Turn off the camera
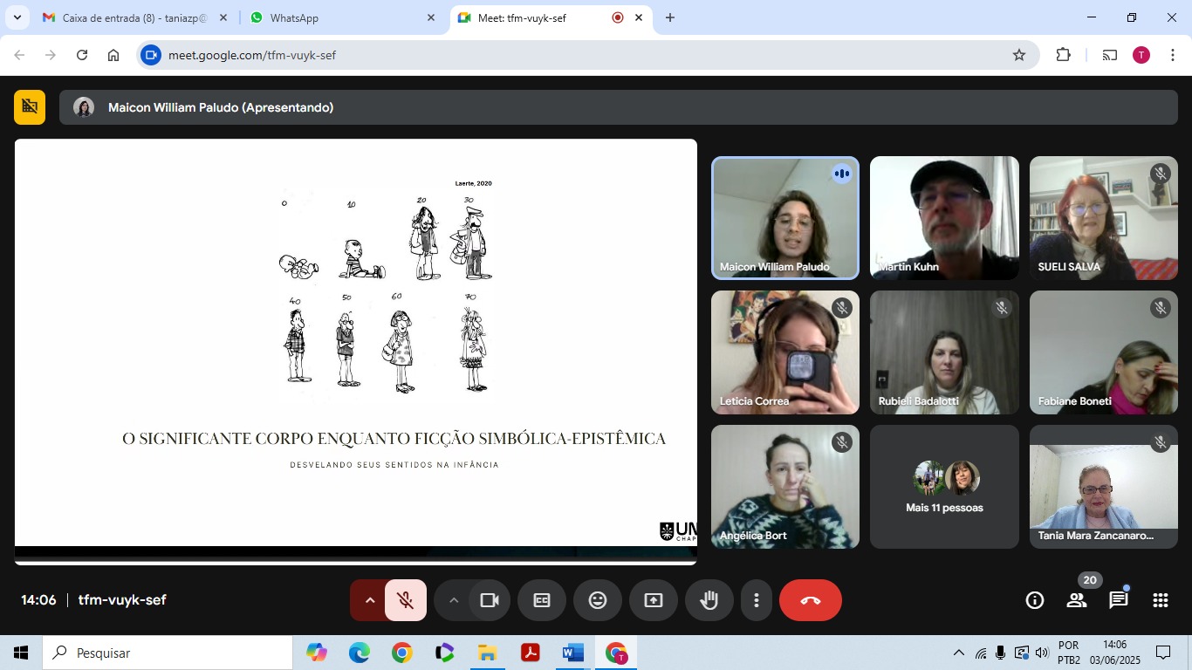 (490, 600)
